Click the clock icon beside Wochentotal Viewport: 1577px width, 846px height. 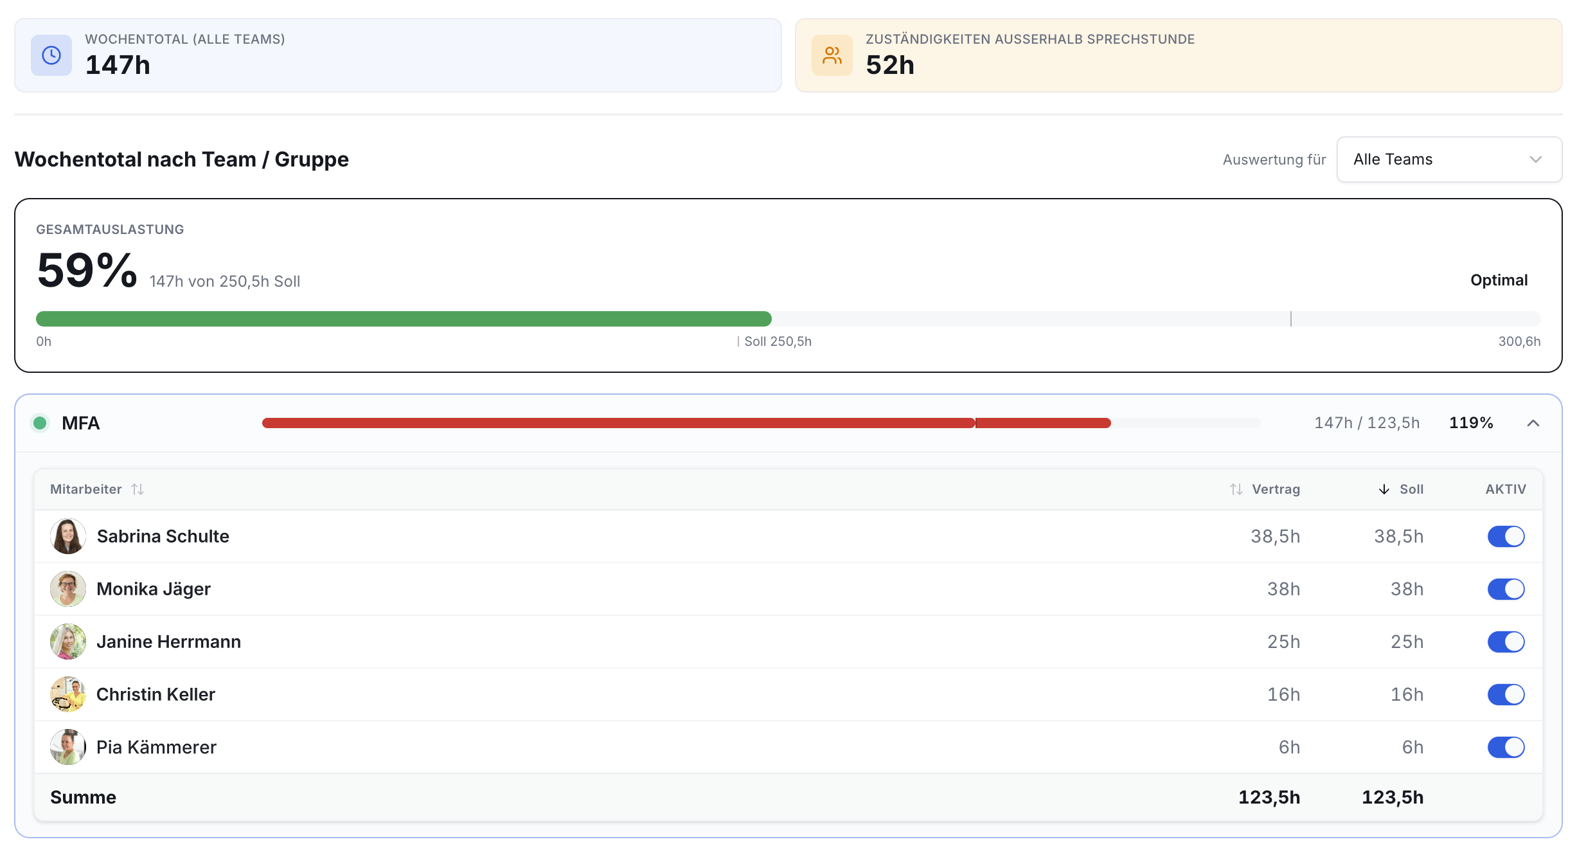(51, 55)
